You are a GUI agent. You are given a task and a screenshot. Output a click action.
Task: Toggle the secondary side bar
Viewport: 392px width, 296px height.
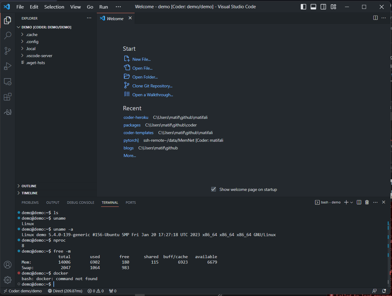[x=323, y=7]
